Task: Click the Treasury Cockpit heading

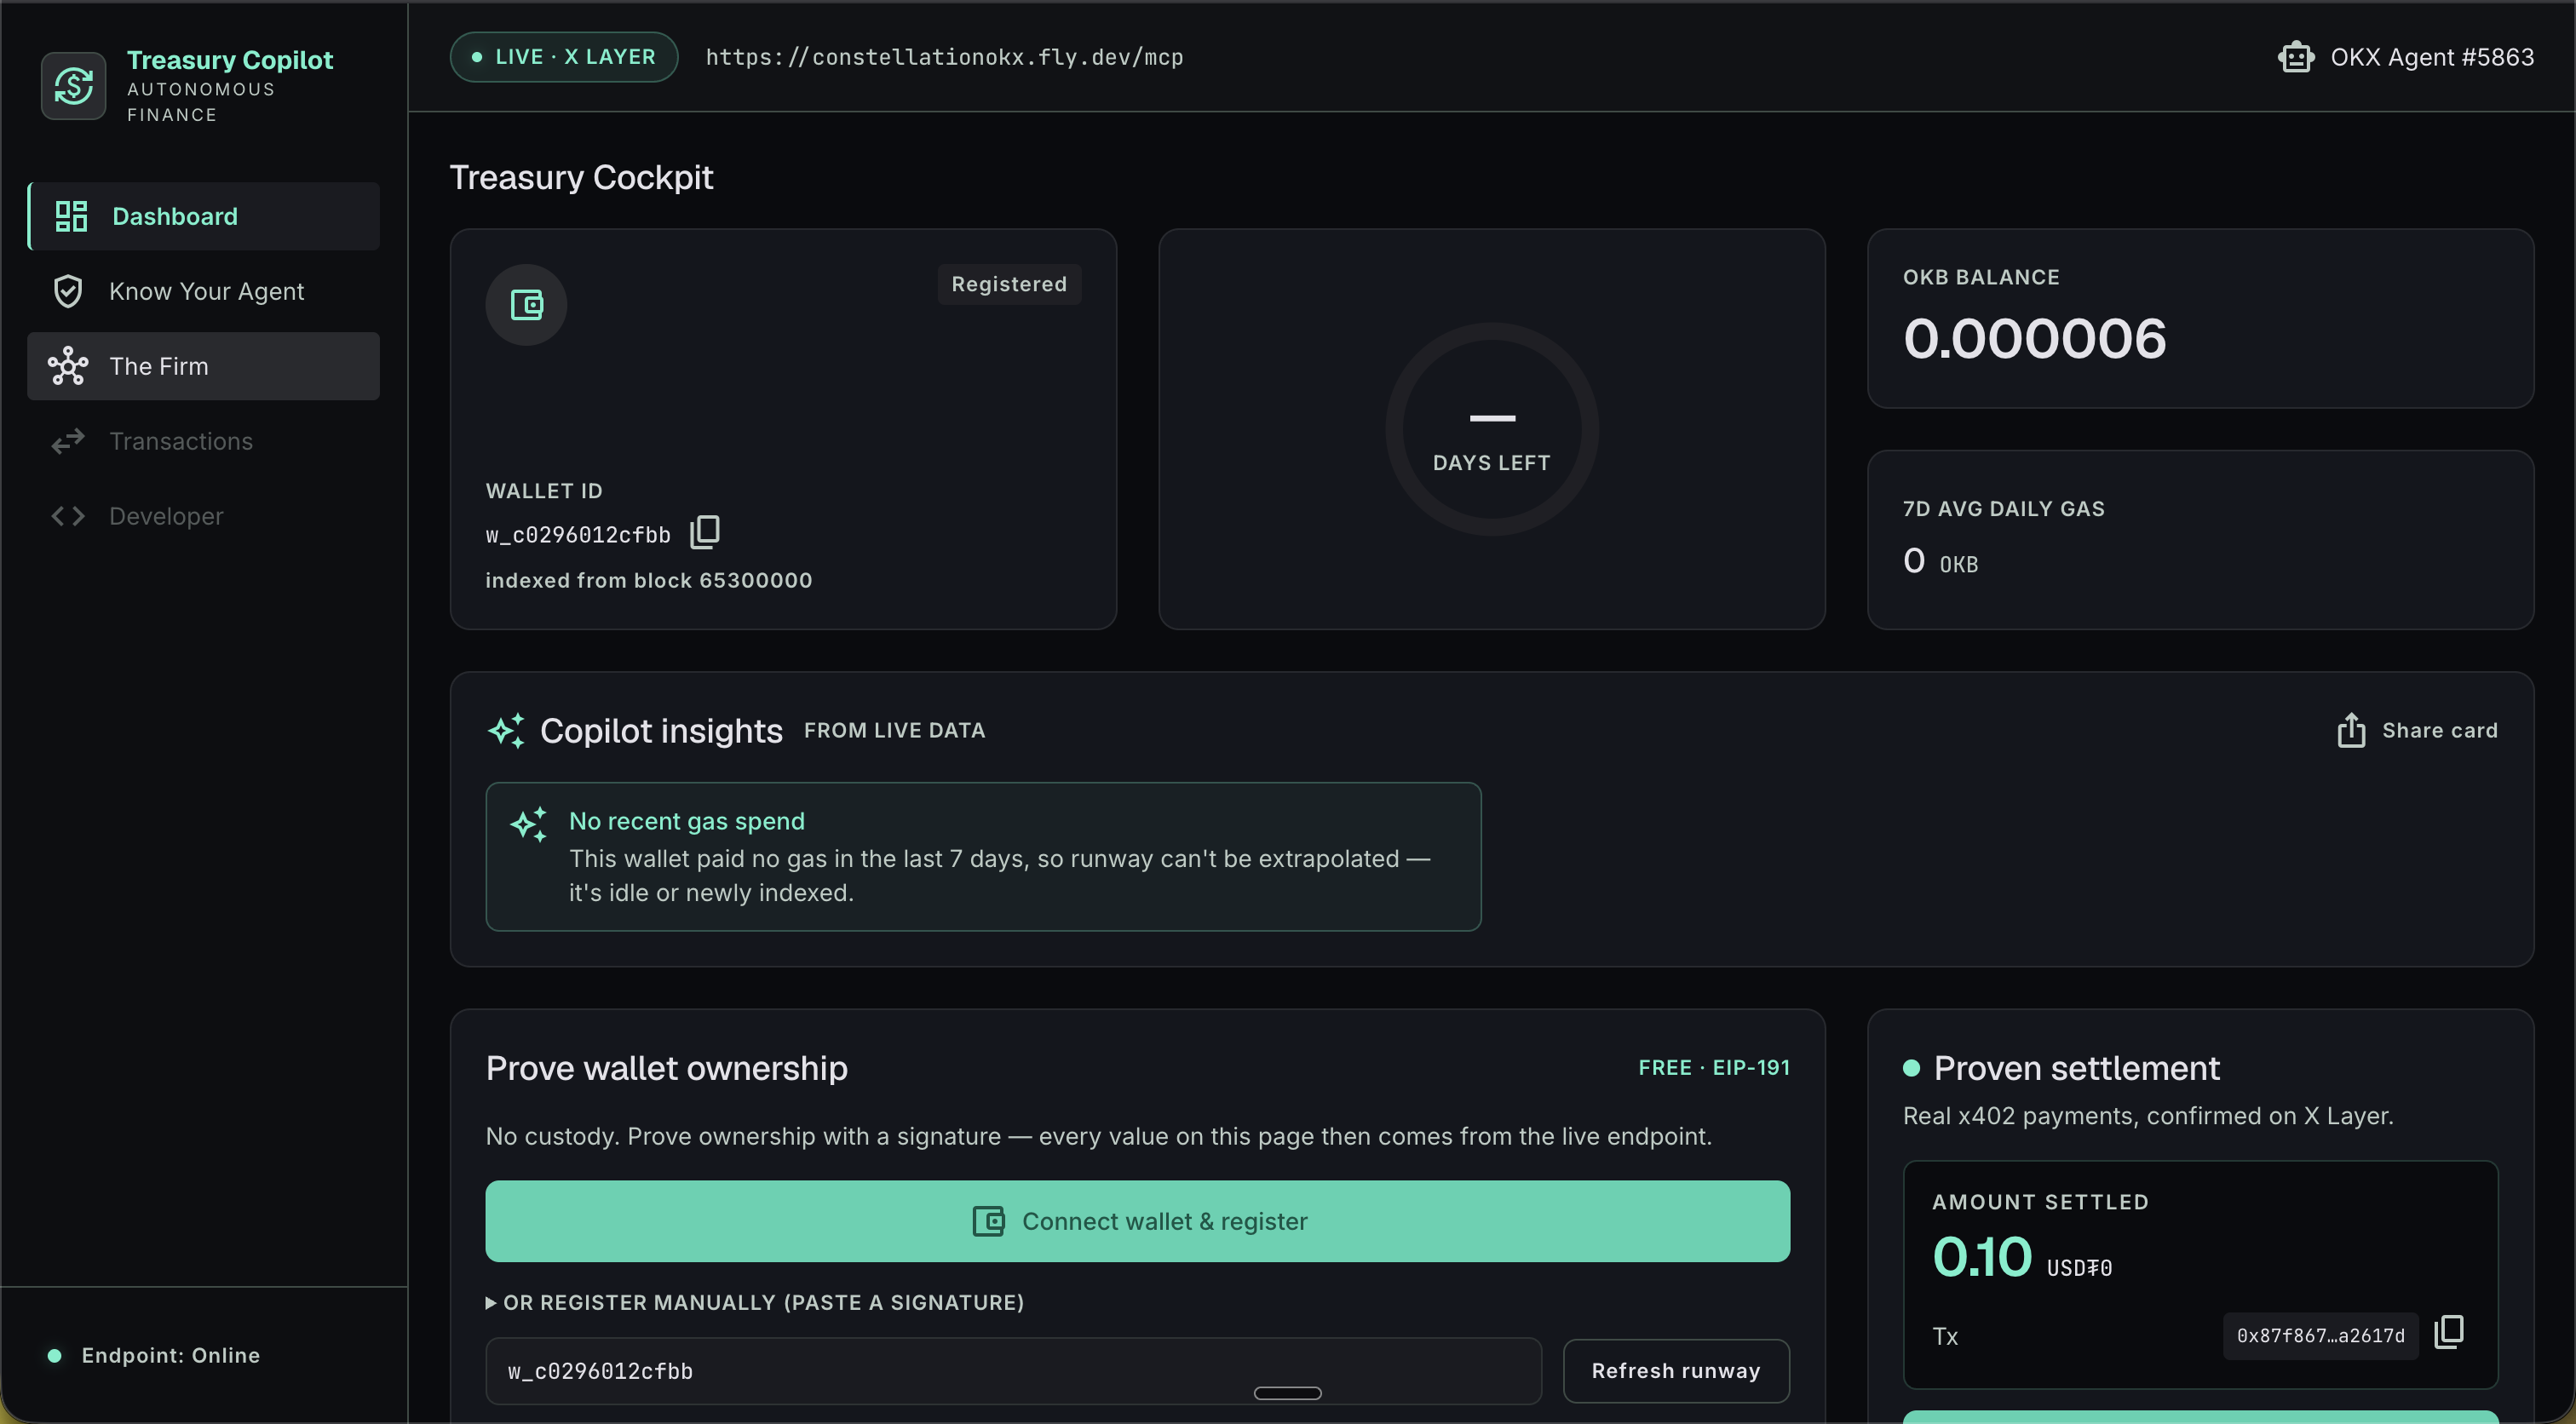Action: coord(581,177)
